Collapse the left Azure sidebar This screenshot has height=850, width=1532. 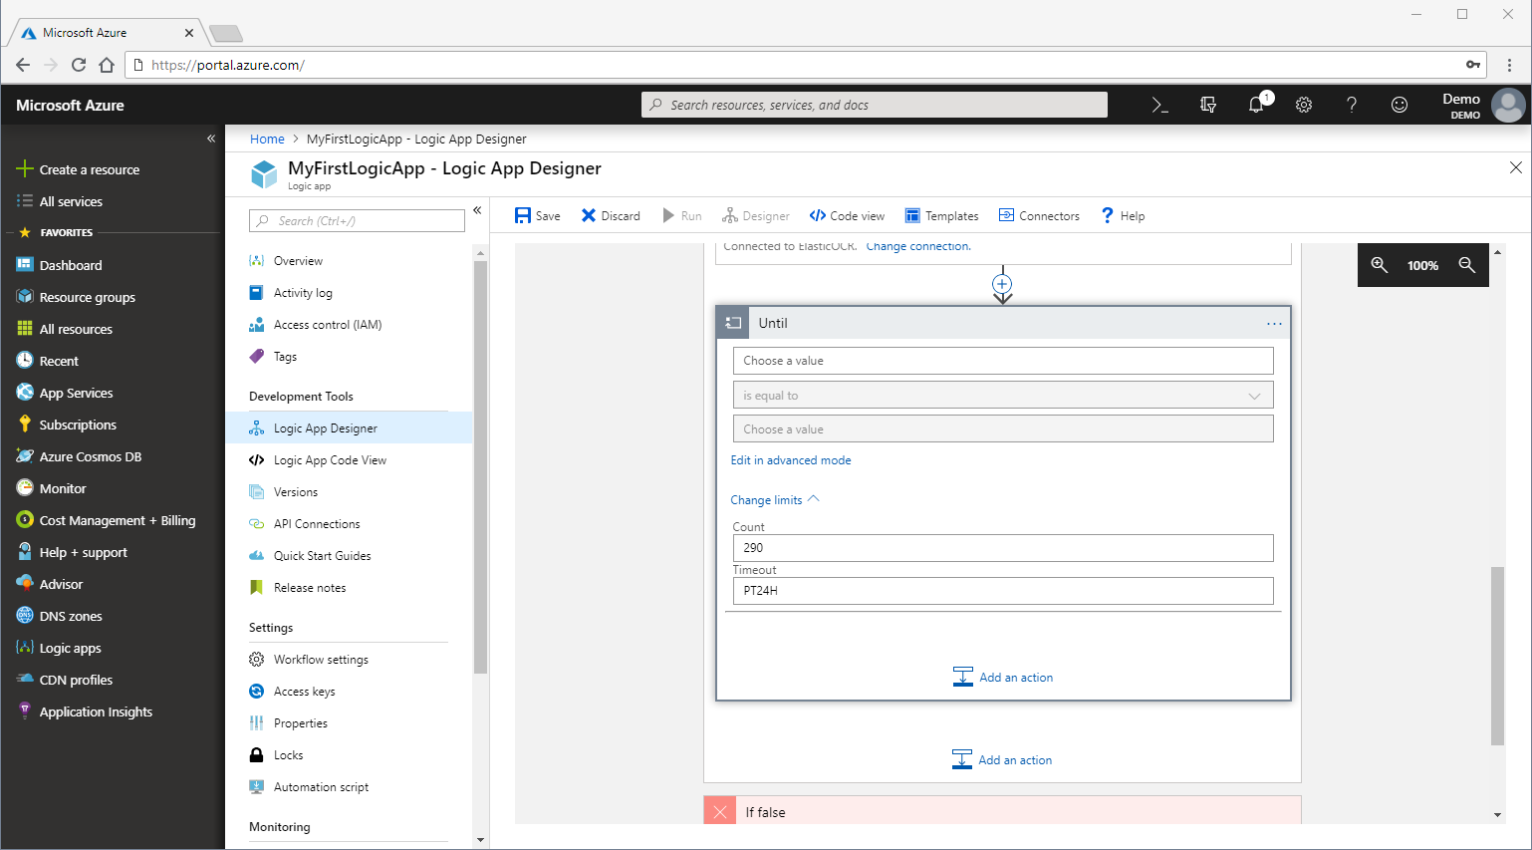211,139
